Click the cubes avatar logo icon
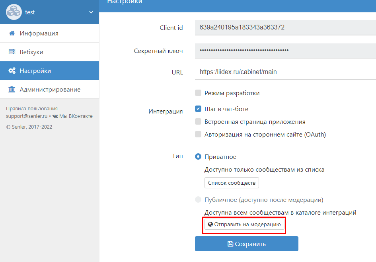The image size is (376, 262). (14, 12)
